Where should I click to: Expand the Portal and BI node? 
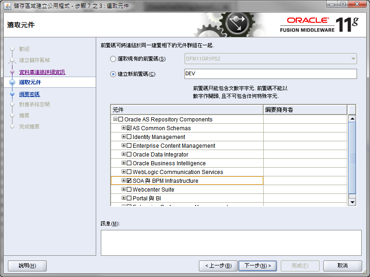click(x=123, y=198)
